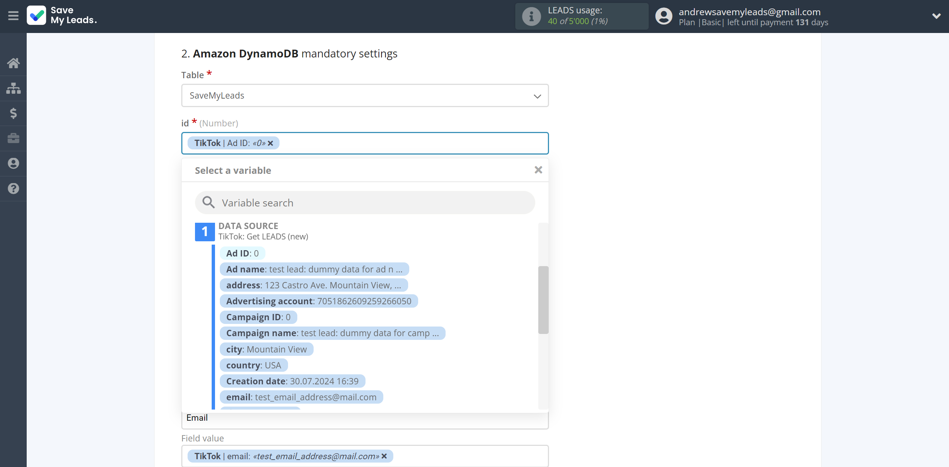Open the connections sitemap icon
949x467 pixels.
point(13,88)
